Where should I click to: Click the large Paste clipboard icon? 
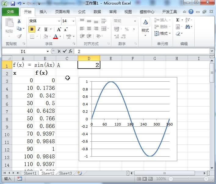(9, 23)
